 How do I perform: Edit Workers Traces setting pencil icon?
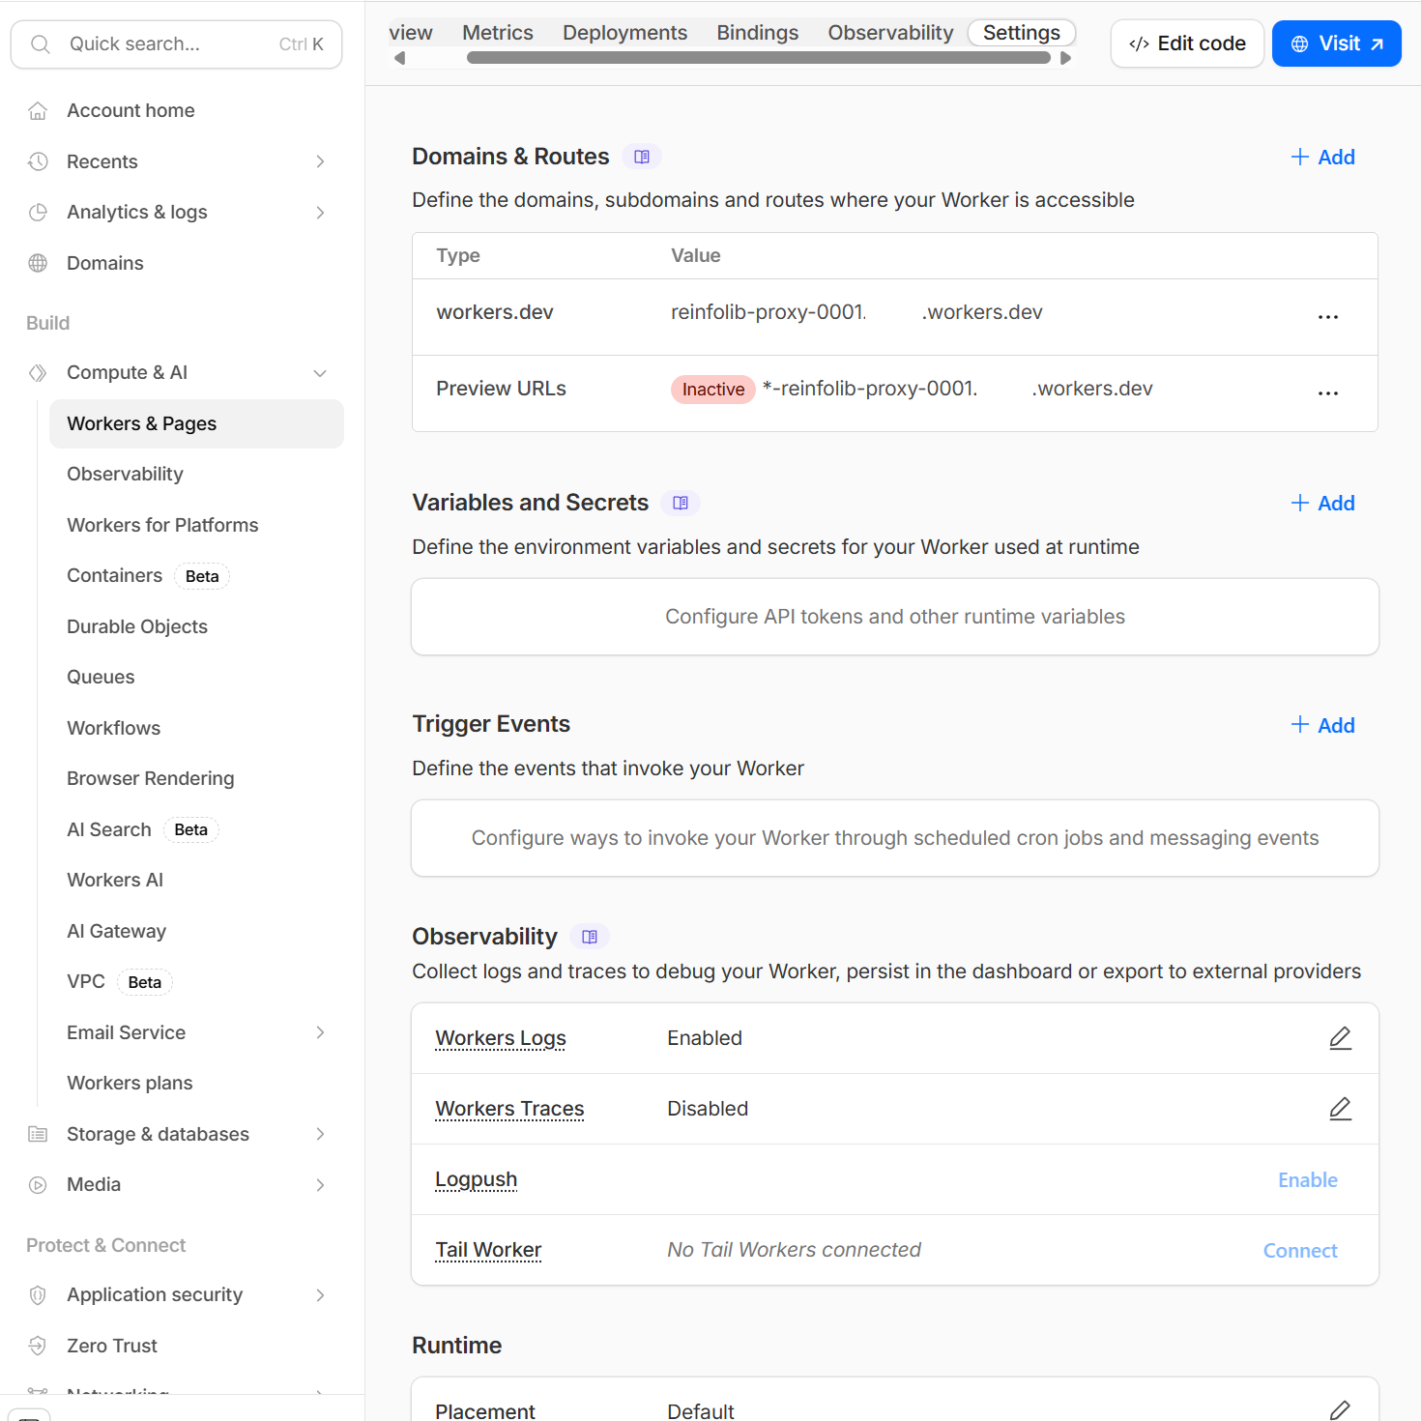pyautogui.click(x=1340, y=1109)
